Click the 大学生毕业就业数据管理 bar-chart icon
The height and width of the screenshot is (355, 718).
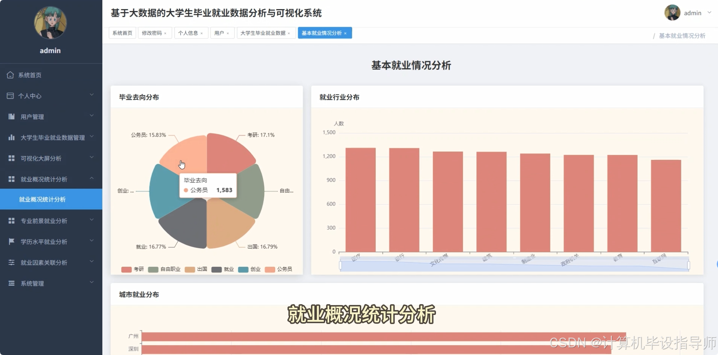click(x=11, y=137)
